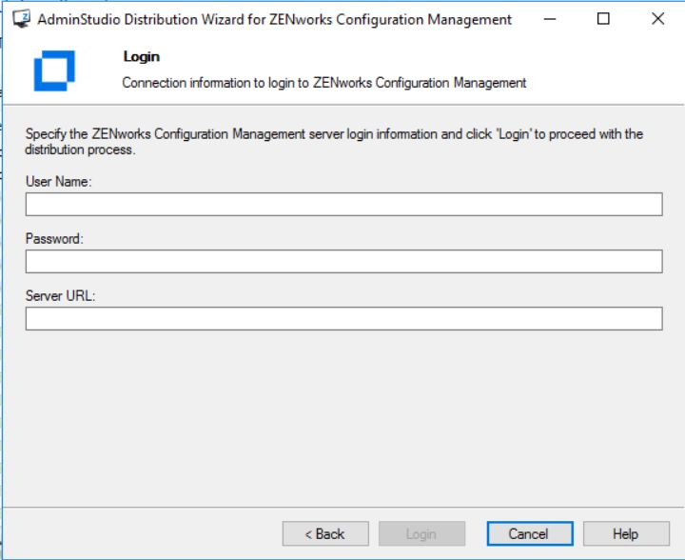
Task: Focus the User Name text field
Action: pos(343,204)
